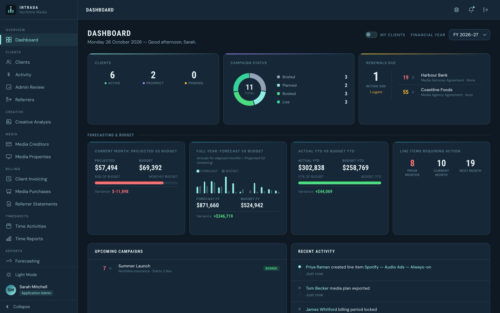Click the logout icon in header
This screenshot has width=500, height=313.
pyautogui.click(x=485, y=10)
